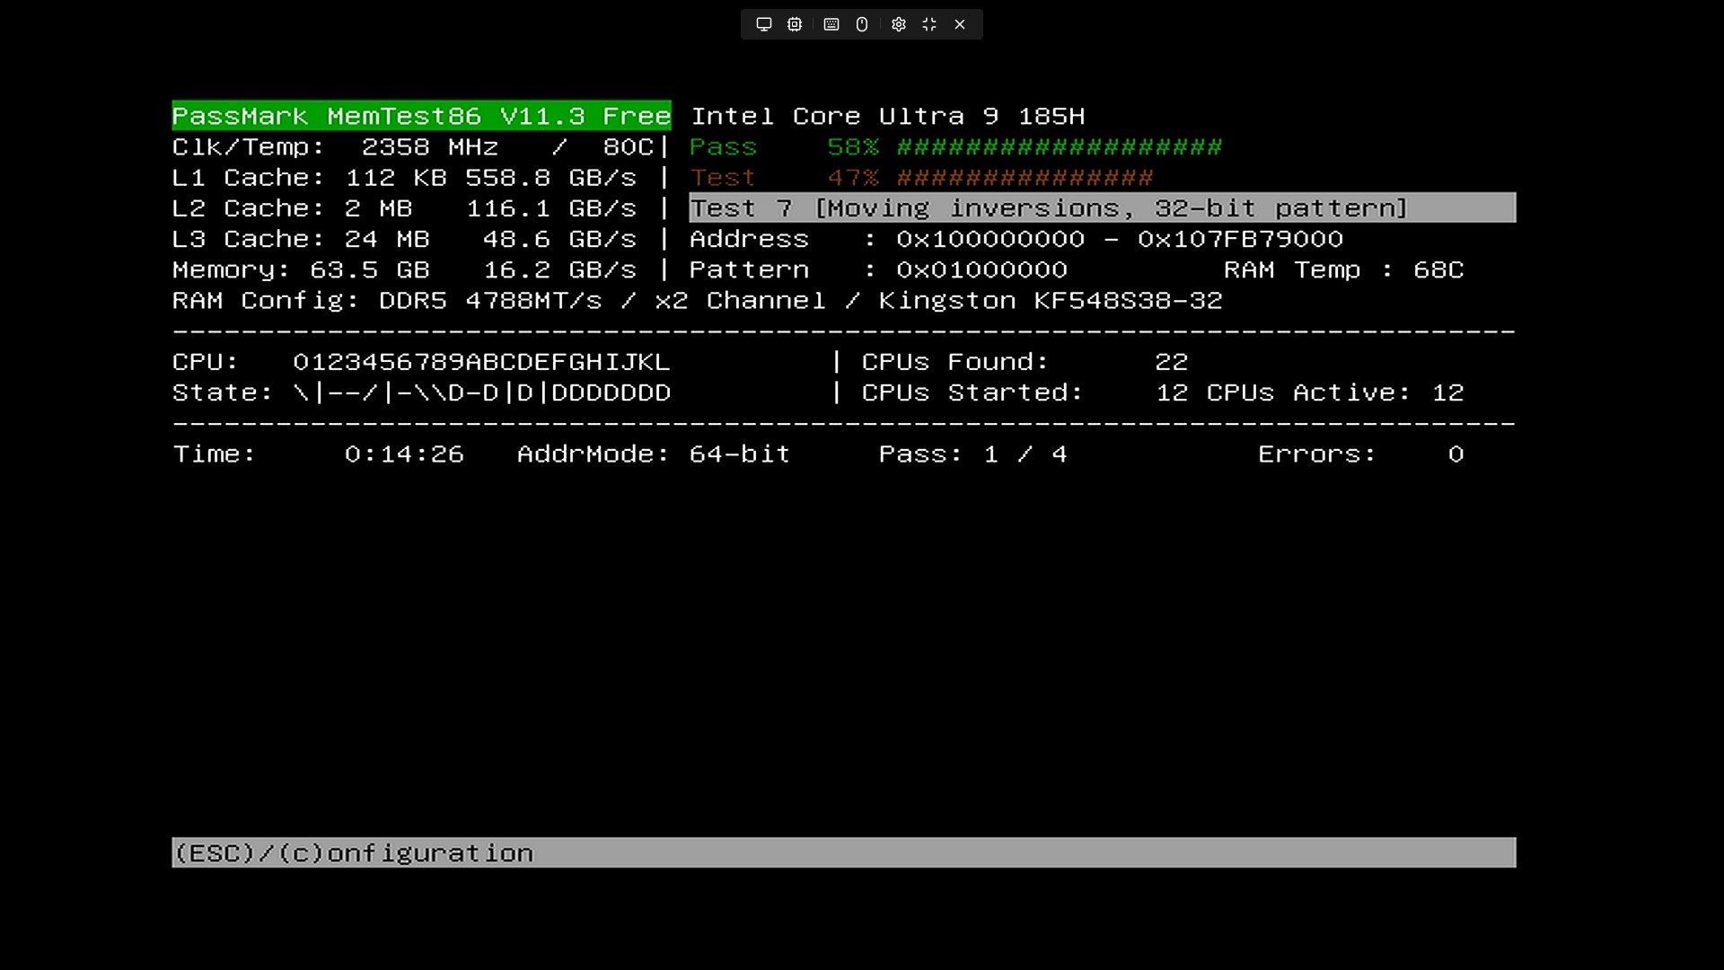Click the Intel Core Ultra 9 185H label
Screen dimensions: 1724x970
(x=887, y=117)
